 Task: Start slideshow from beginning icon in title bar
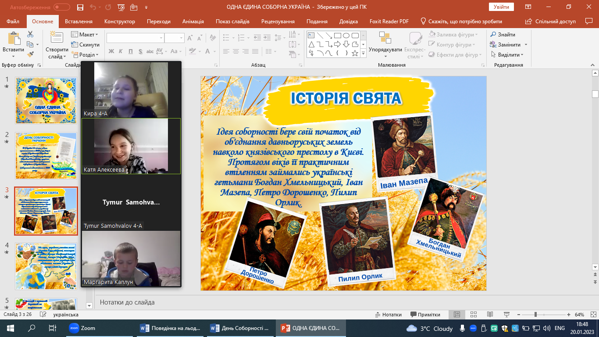point(121,7)
